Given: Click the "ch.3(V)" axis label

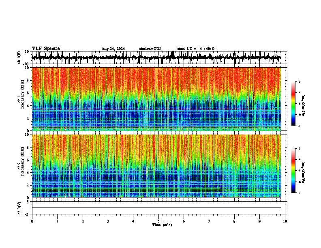Looking at the screenshot, I should pos(19,208).
